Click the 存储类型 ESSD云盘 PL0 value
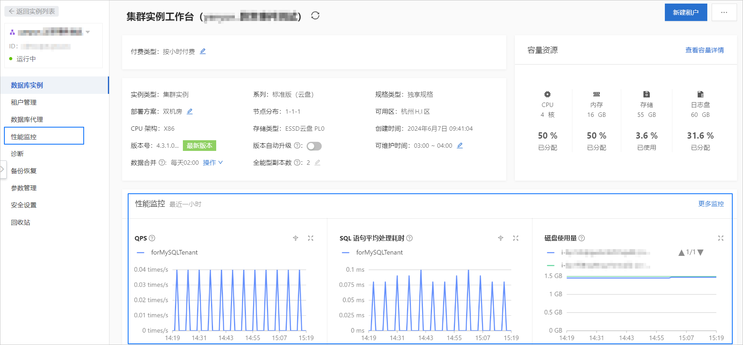Viewport: 743px width, 345px height. point(305,128)
